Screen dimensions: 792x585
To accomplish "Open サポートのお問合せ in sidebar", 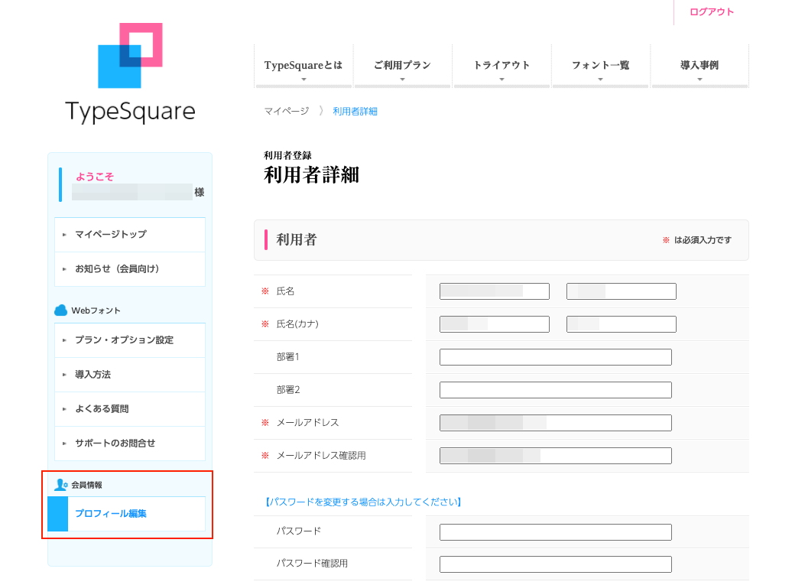I will tap(130, 443).
